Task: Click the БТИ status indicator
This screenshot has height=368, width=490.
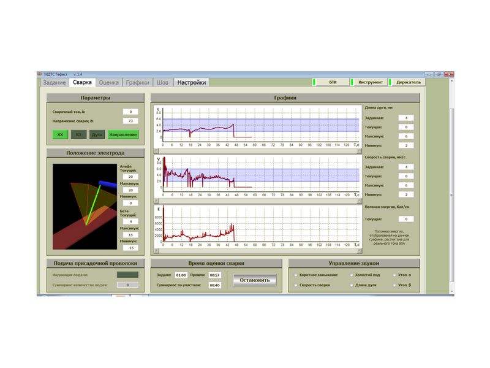Action: (x=333, y=82)
